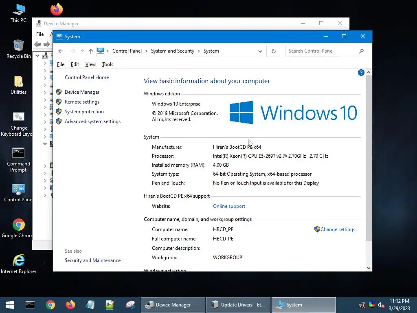Launch Google Chrome from the desktop
The image size is (417, 313).
pyautogui.click(x=18, y=228)
